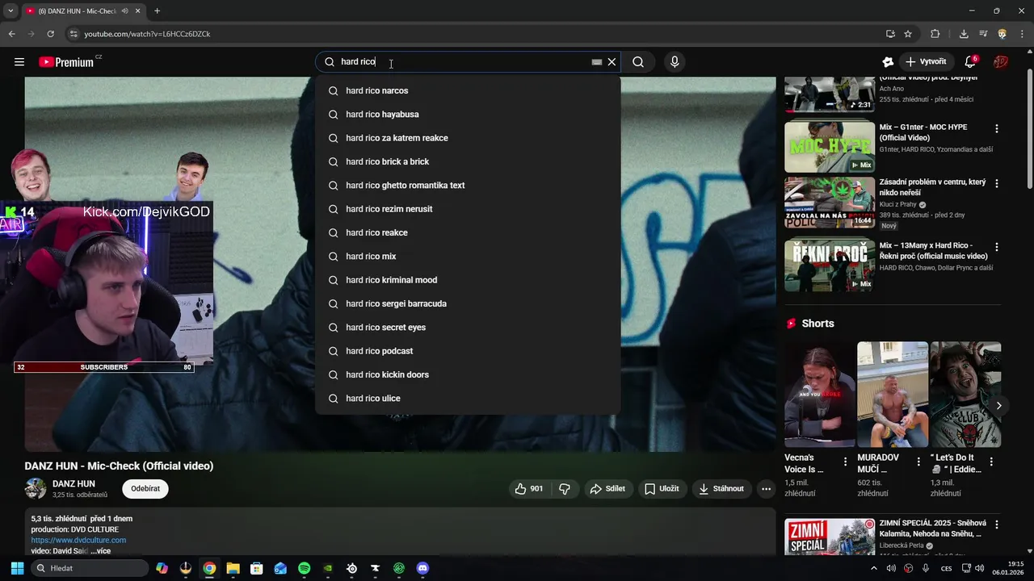
Task: Open the DANZ HUN channel name link
Action: tap(74, 484)
